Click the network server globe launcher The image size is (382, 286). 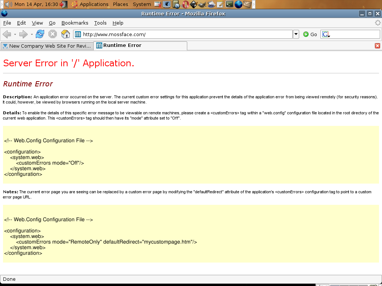176,4
